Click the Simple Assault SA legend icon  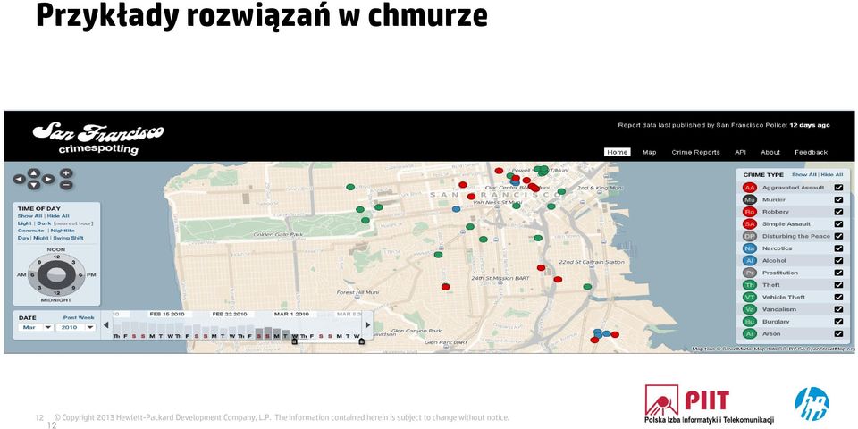(x=749, y=223)
